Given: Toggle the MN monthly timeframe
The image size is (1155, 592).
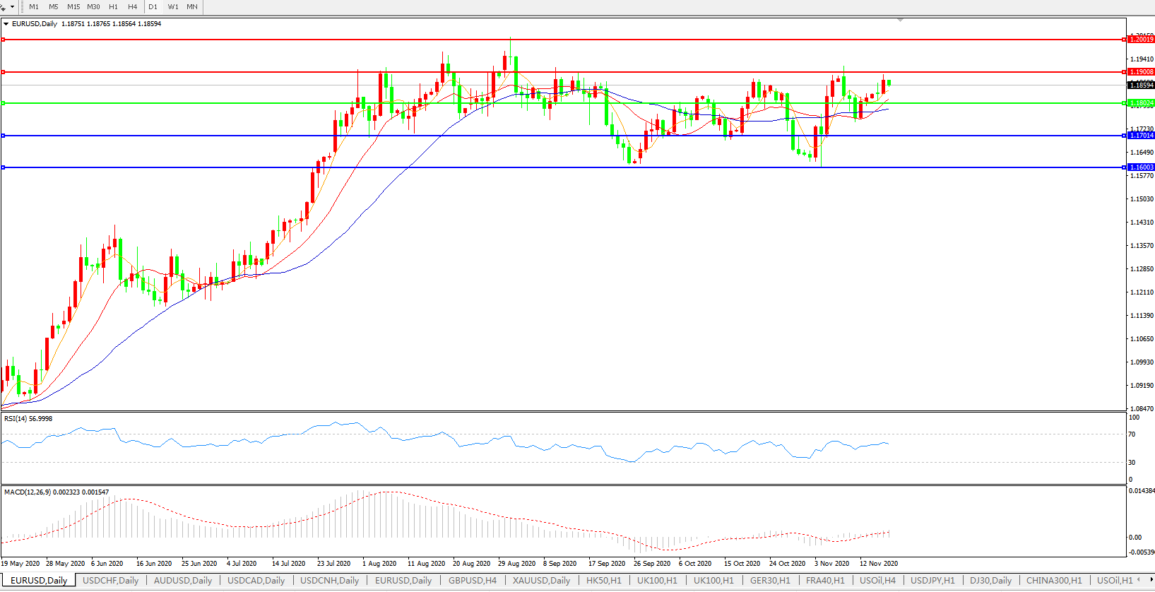Looking at the screenshot, I should pos(192,7).
